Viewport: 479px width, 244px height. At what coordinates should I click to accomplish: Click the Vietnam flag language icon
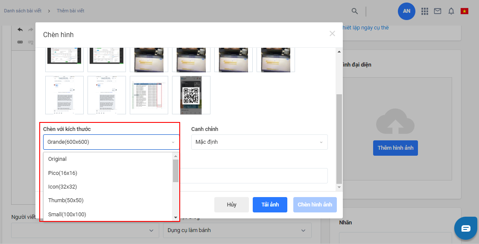[x=464, y=11]
